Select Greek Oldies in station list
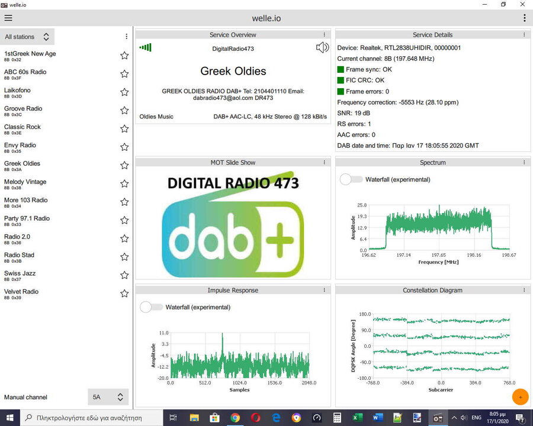 pyautogui.click(x=22, y=166)
